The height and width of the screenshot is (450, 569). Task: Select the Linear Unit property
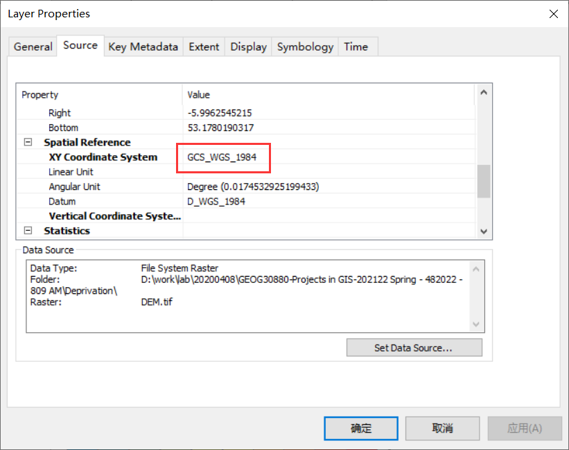tap(71, 172)
